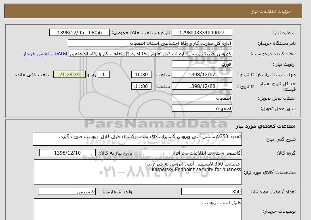The height and width of the screenshot is (220, 311).
Task: Select delivery city field اصفهان
Action: (x=202, y=109)
